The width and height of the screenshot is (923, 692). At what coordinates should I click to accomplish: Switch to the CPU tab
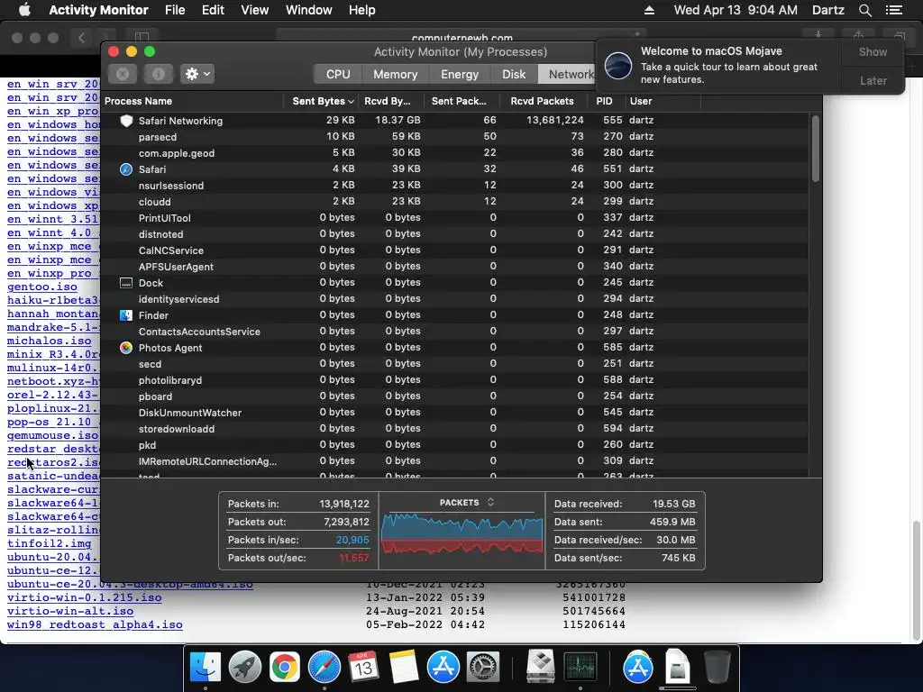coord(338,74)
